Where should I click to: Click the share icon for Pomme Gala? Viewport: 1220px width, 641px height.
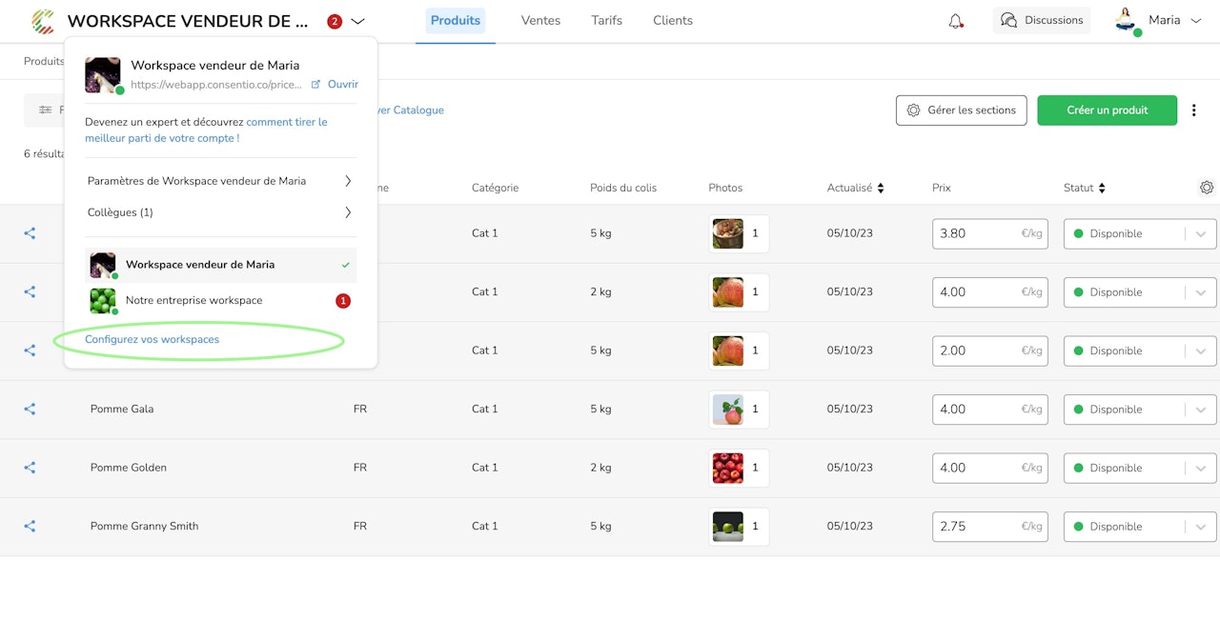(x=30, y=409)
